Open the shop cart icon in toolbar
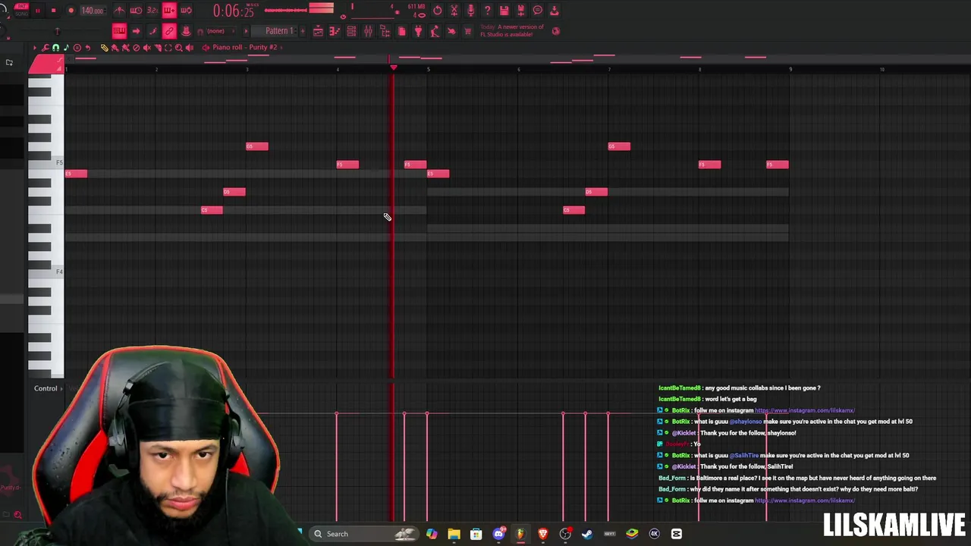This screenshot has height=546, width=971. [467, 31]
